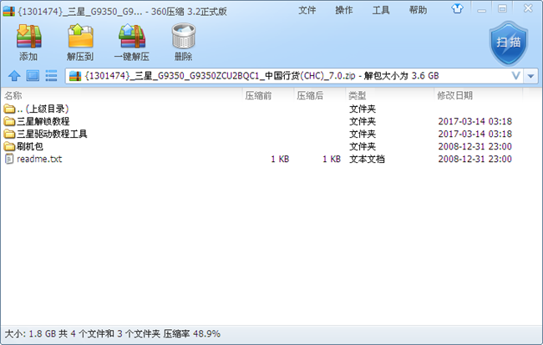Viewport: 543px width, 345px height.
Task: Sort by the 名称 (Name) column header
Action: (x=13, y=95)
